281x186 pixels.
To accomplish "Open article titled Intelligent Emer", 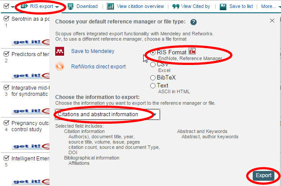I will click(x=30, y=159).
